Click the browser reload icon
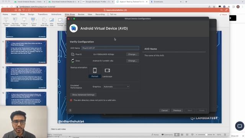The width and height of the screenshot is (245, 138). pos(11,7)
